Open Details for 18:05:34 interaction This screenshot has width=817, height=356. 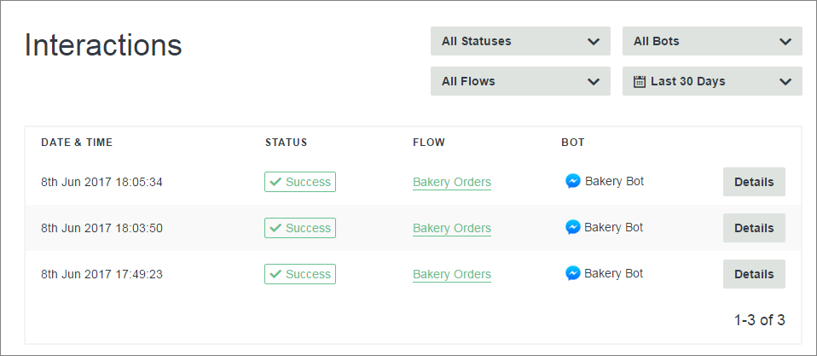coord(754,182)
